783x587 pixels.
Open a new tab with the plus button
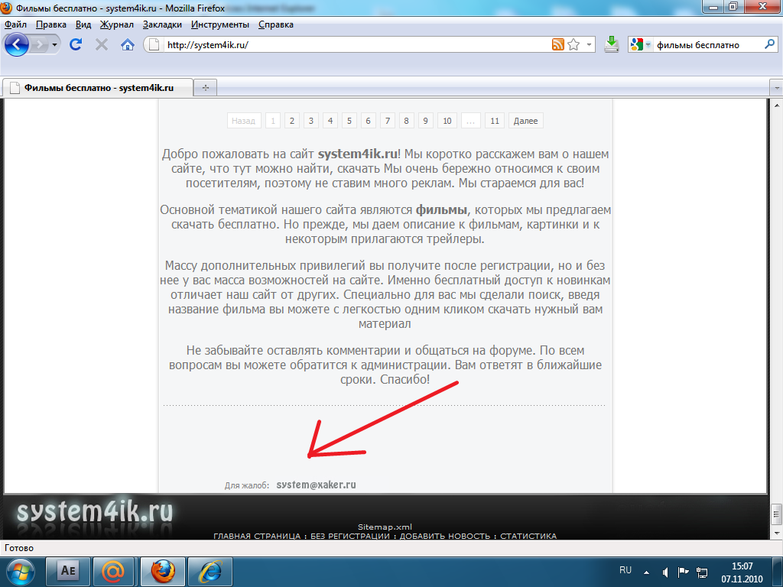(x=205, y=88)
